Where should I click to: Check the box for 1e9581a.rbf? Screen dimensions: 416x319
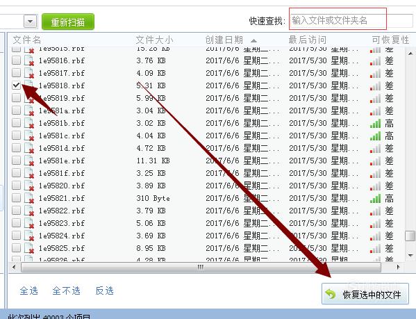pos(17,110)
